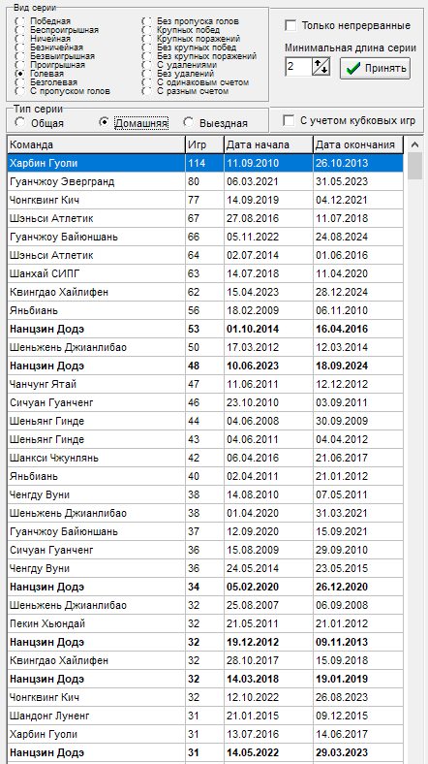This screenshot has width=428, height=764.
Task: Click the stepper arrows for minimum series length
Action: coord(321,67)
